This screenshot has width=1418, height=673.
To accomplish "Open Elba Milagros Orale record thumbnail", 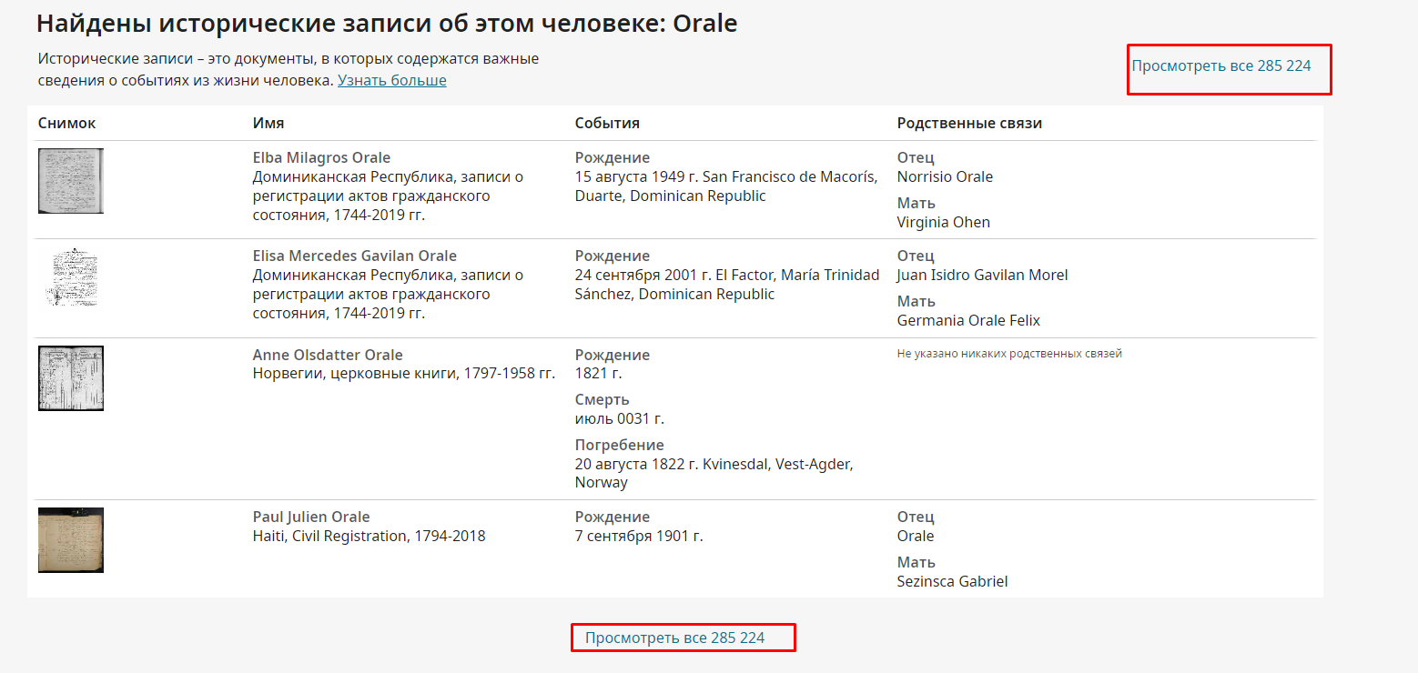I will coord(71,181).
